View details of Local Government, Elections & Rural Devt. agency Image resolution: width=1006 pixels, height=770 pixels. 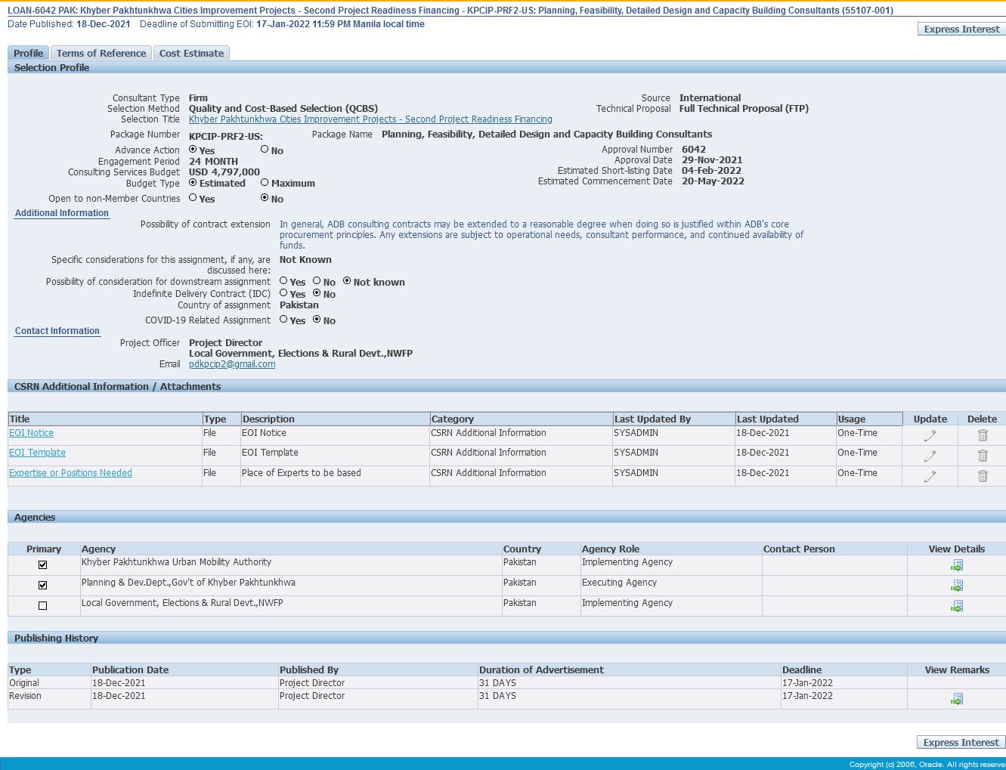pos(957,606)
